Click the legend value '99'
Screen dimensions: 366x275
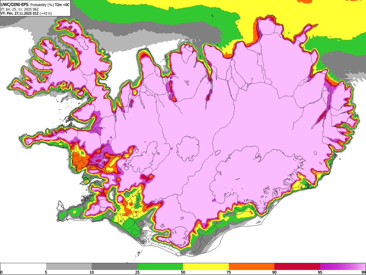(x=363, y=272)
